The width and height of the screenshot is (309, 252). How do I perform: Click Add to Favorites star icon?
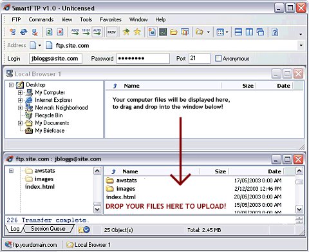(126, 32)
